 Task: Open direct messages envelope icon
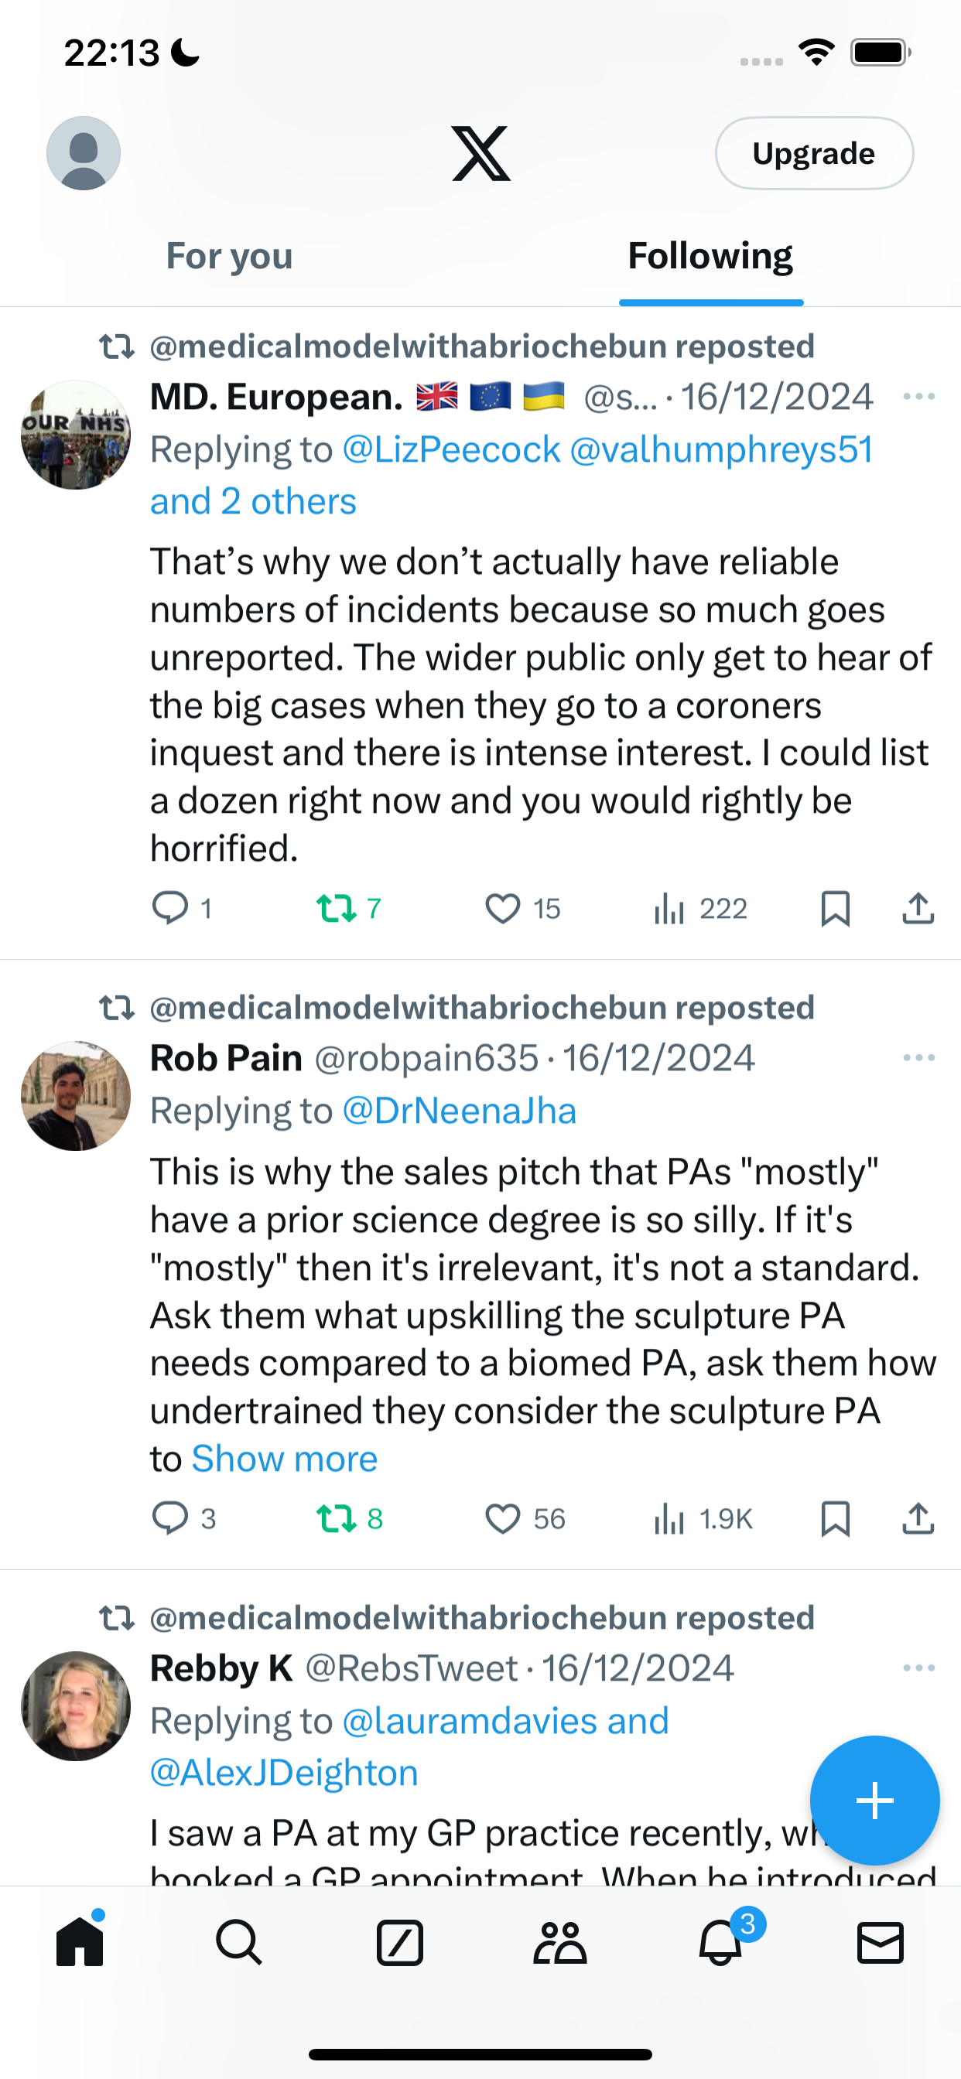(881, 1942)
